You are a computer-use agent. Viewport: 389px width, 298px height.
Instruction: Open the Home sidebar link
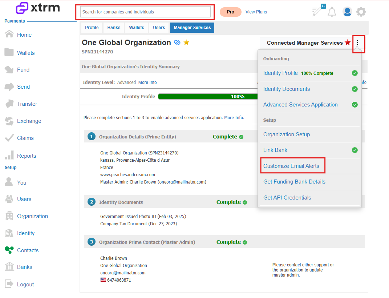[x=24, y=35]
